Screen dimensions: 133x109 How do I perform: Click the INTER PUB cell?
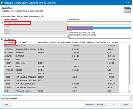point(26,56)
